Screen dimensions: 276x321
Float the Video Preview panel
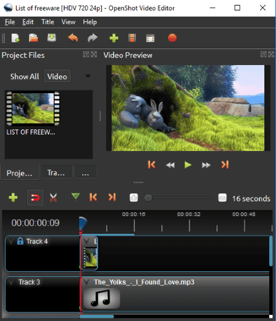click(263, 54)
